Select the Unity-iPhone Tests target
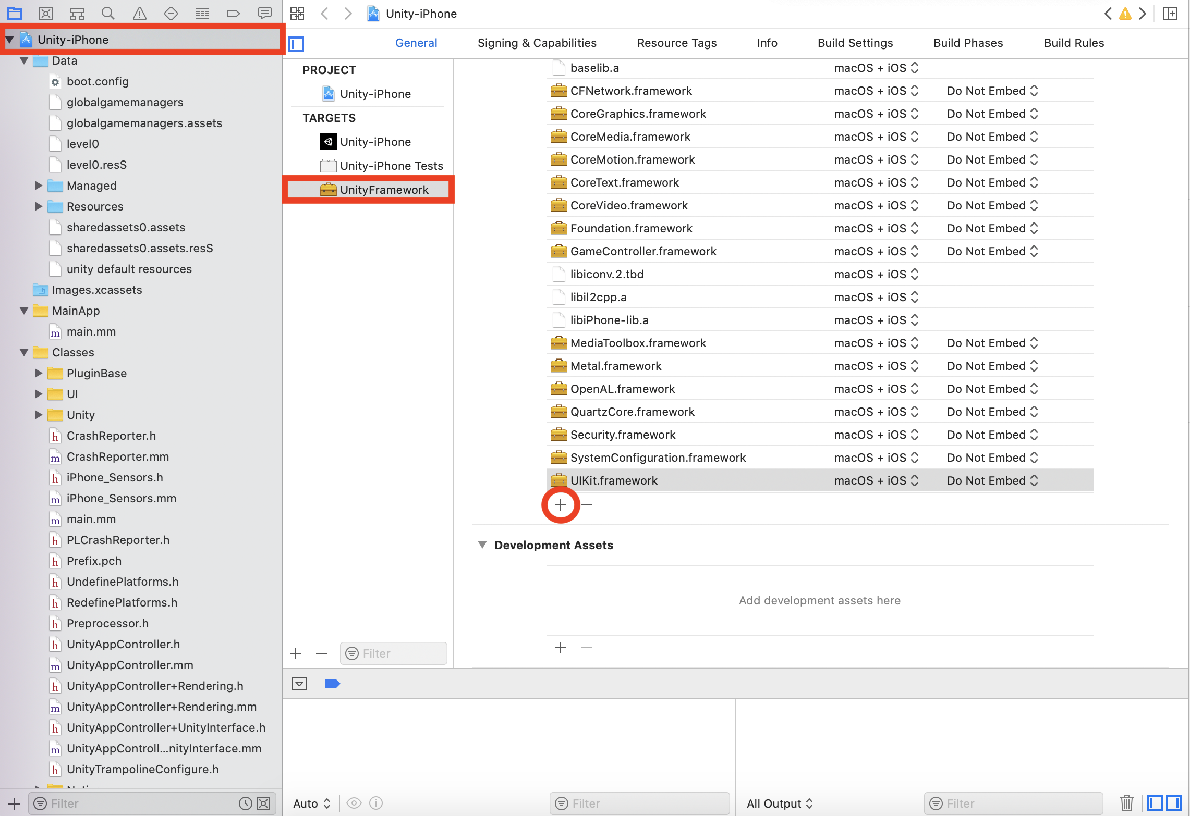The image size is (1190, 816). point(381,166)
